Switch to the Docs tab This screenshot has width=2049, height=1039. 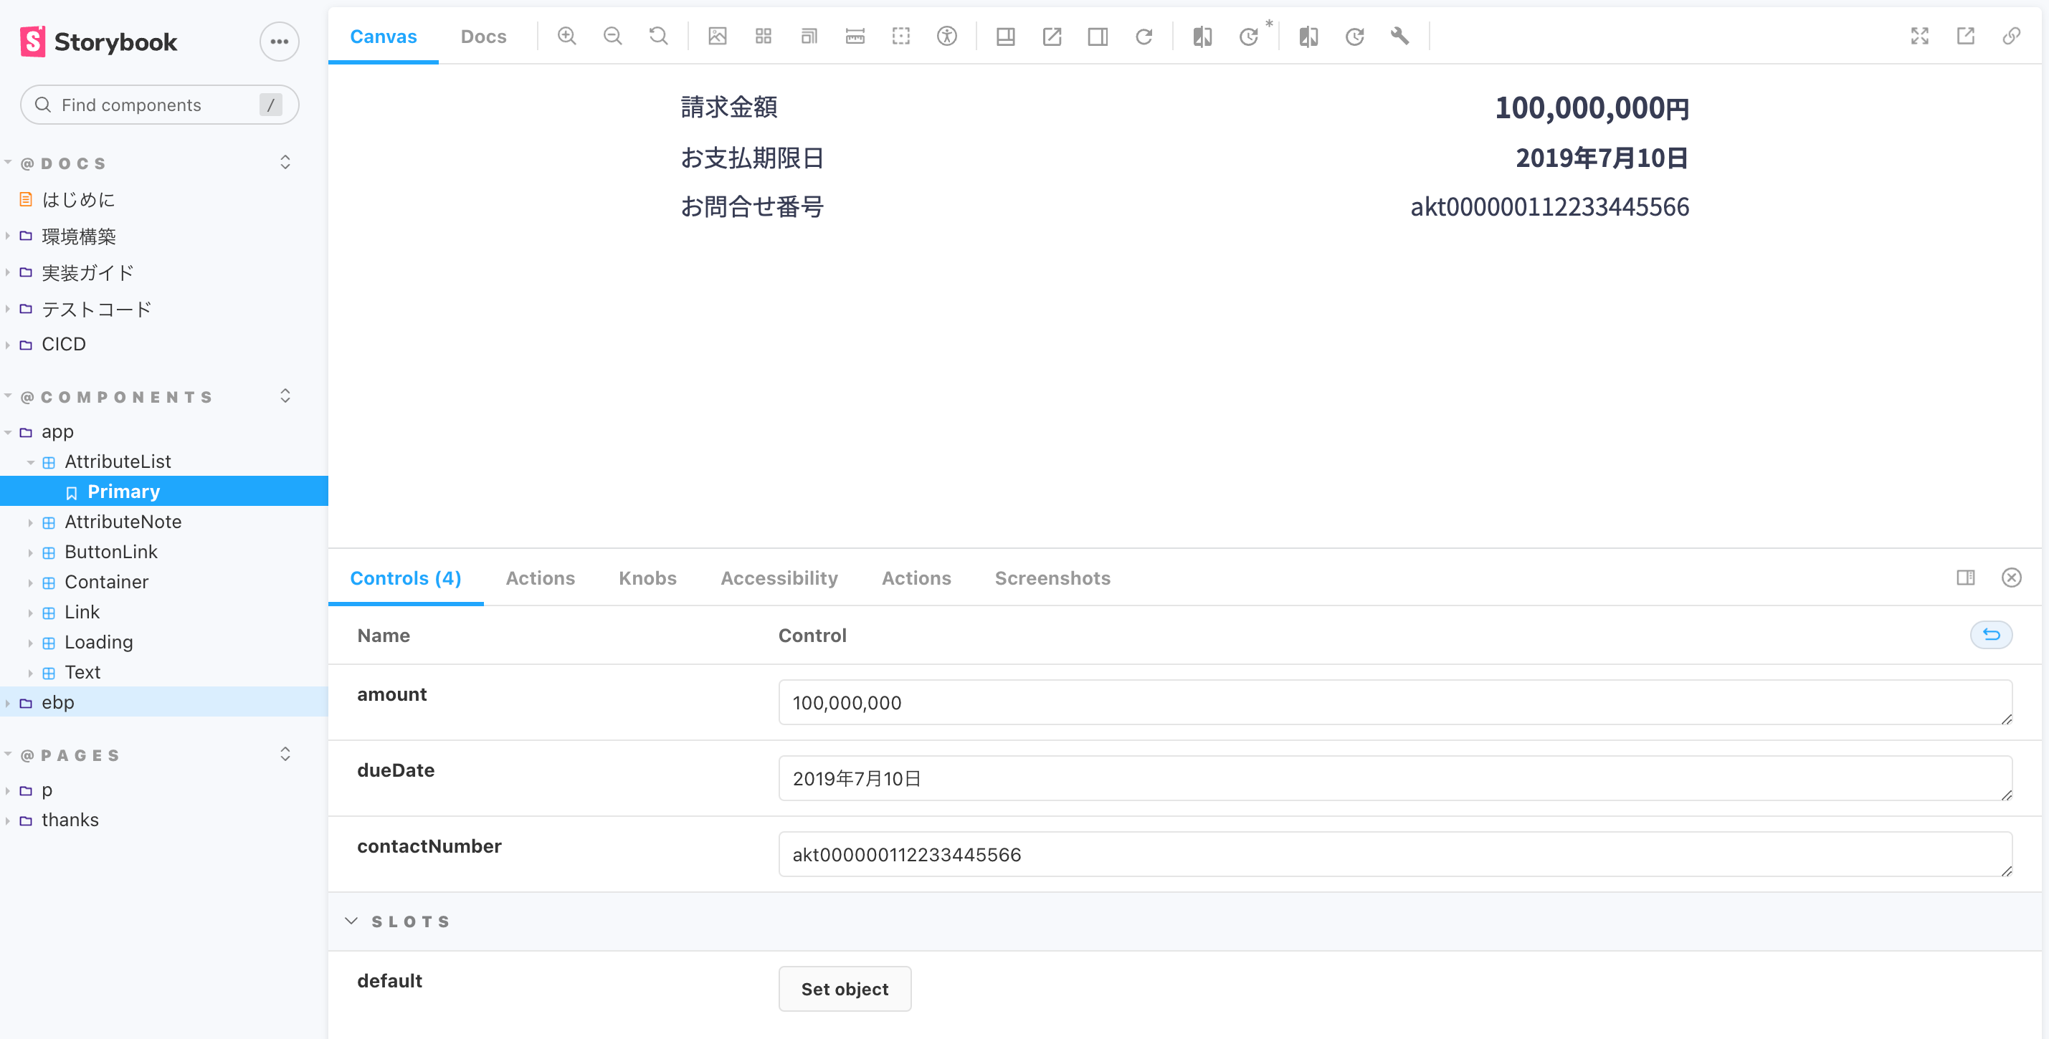click(482, 37)
